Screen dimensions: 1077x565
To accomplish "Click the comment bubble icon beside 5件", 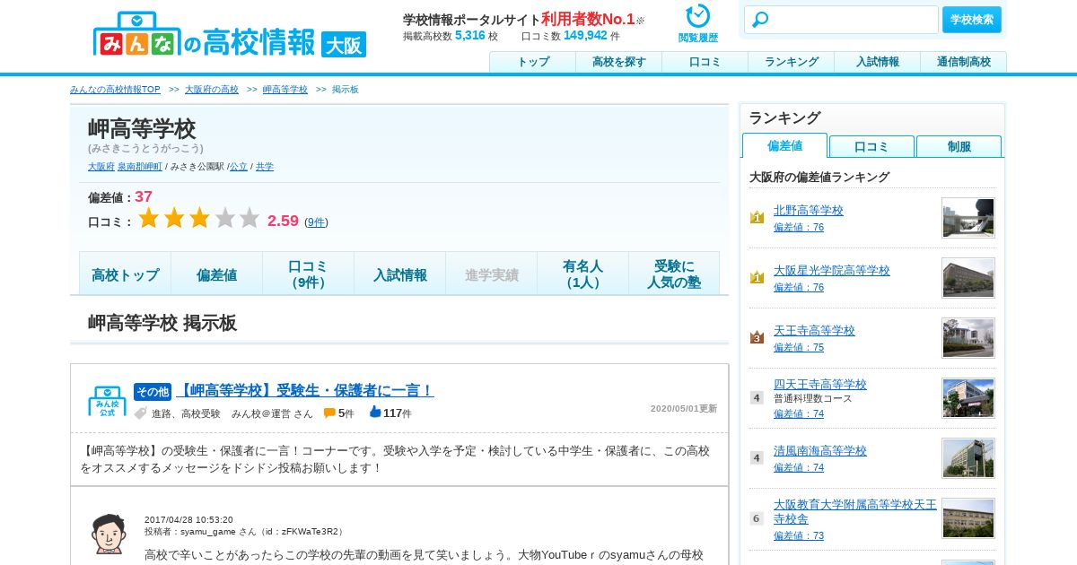I will click(329, 413).
